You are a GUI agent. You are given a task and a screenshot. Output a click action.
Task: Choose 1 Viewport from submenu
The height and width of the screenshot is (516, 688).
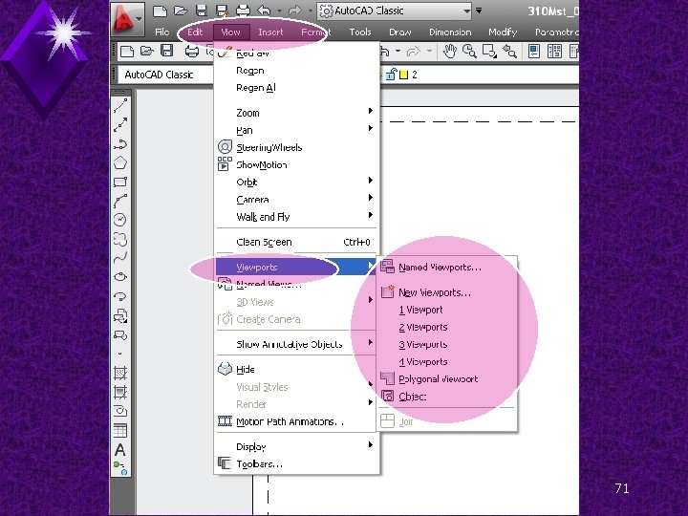(x=447, y=310)
